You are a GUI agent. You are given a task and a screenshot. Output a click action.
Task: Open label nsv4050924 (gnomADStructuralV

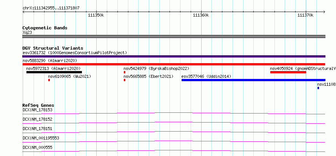click(303, 68)
